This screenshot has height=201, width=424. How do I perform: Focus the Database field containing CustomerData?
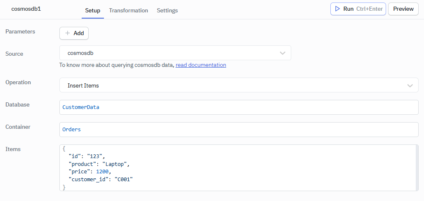(x=239, y=107)
